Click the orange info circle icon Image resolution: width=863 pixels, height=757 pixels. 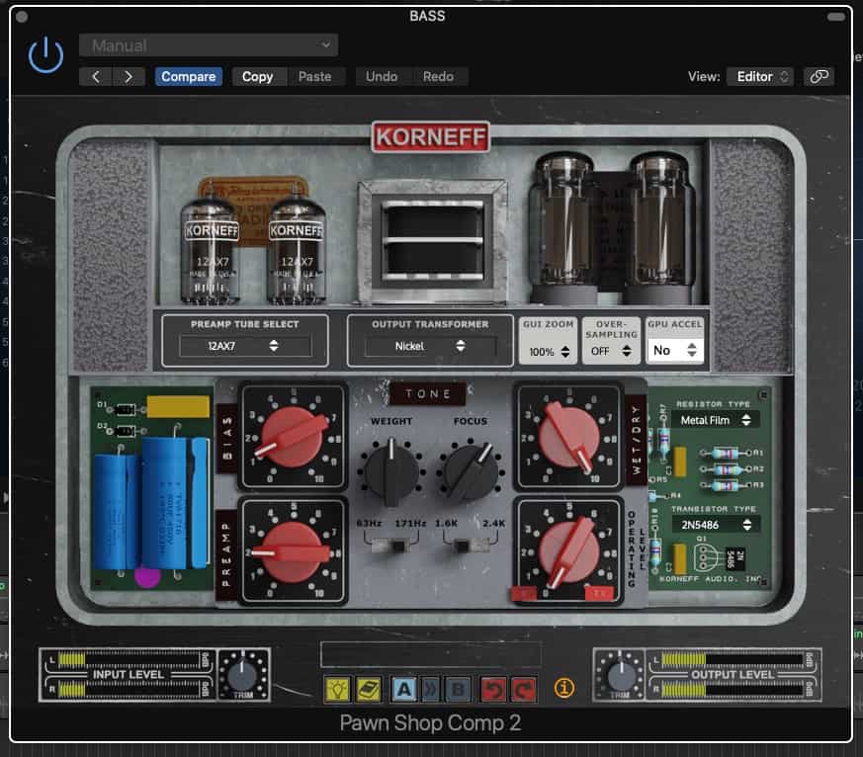[564, 688]
